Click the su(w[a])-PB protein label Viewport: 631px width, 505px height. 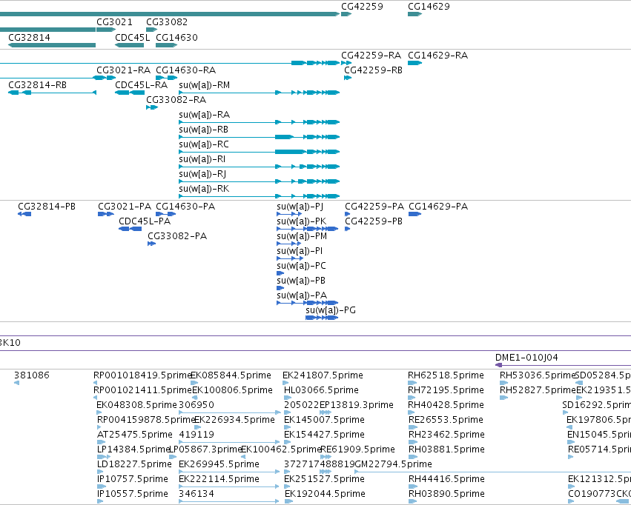(301, 281)
